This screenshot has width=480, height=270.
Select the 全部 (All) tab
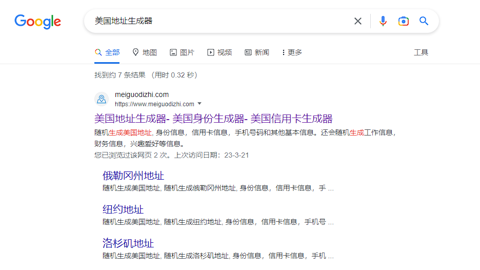pyautogui.click(x=107, y=52)
